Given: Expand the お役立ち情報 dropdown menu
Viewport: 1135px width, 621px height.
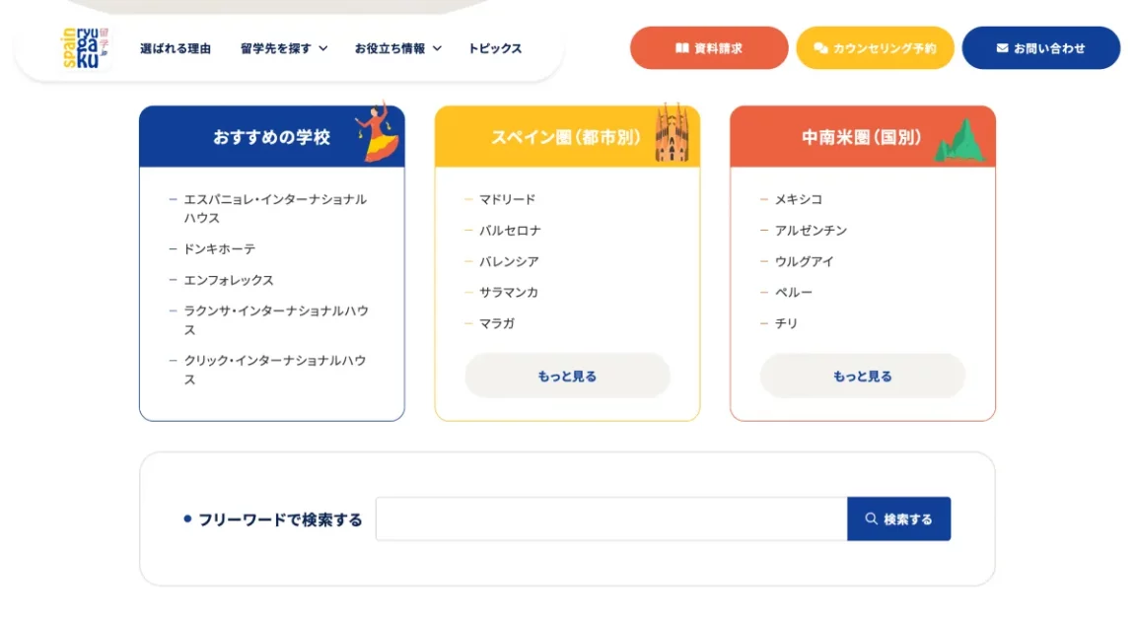Looking at the screenshot, I should [398, 48].
